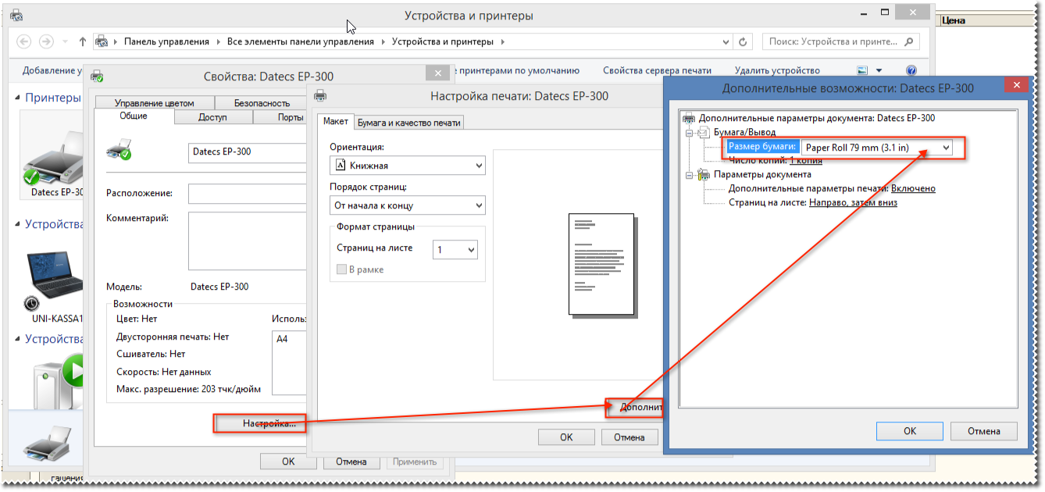Open the view options dropdown arrow
1045x492 pixels.
click(x=879, y=70)
